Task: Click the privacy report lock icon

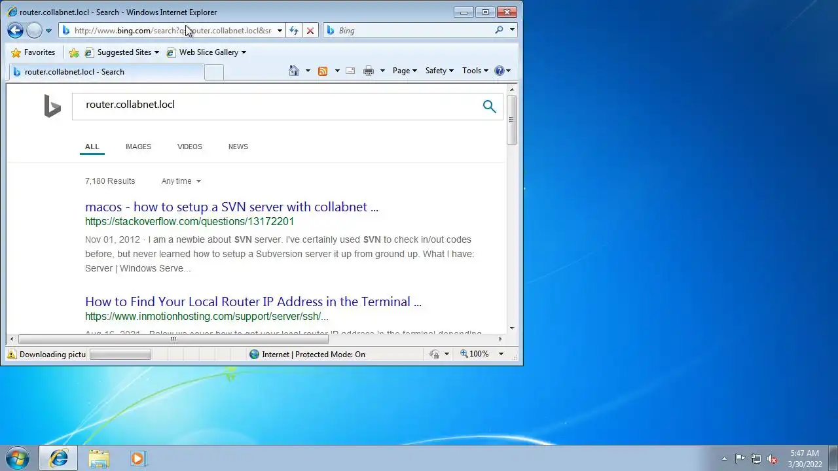Action: point(435,354)
